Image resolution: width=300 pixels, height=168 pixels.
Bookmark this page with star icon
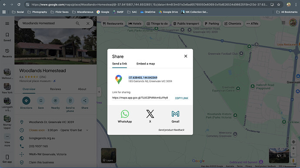pos(279,4)
